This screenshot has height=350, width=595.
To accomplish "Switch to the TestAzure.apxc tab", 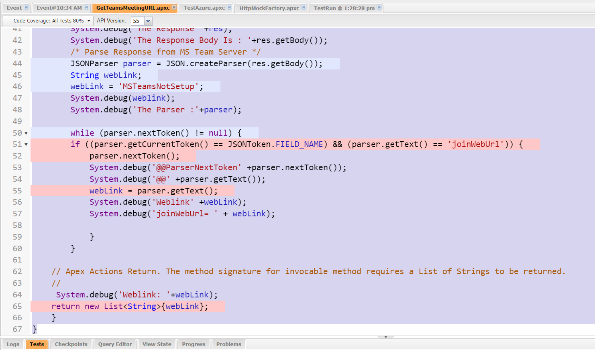I will click(x=204, y=8).
